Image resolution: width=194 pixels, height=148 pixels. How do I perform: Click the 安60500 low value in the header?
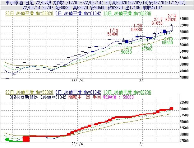click(x=98, y=8)
